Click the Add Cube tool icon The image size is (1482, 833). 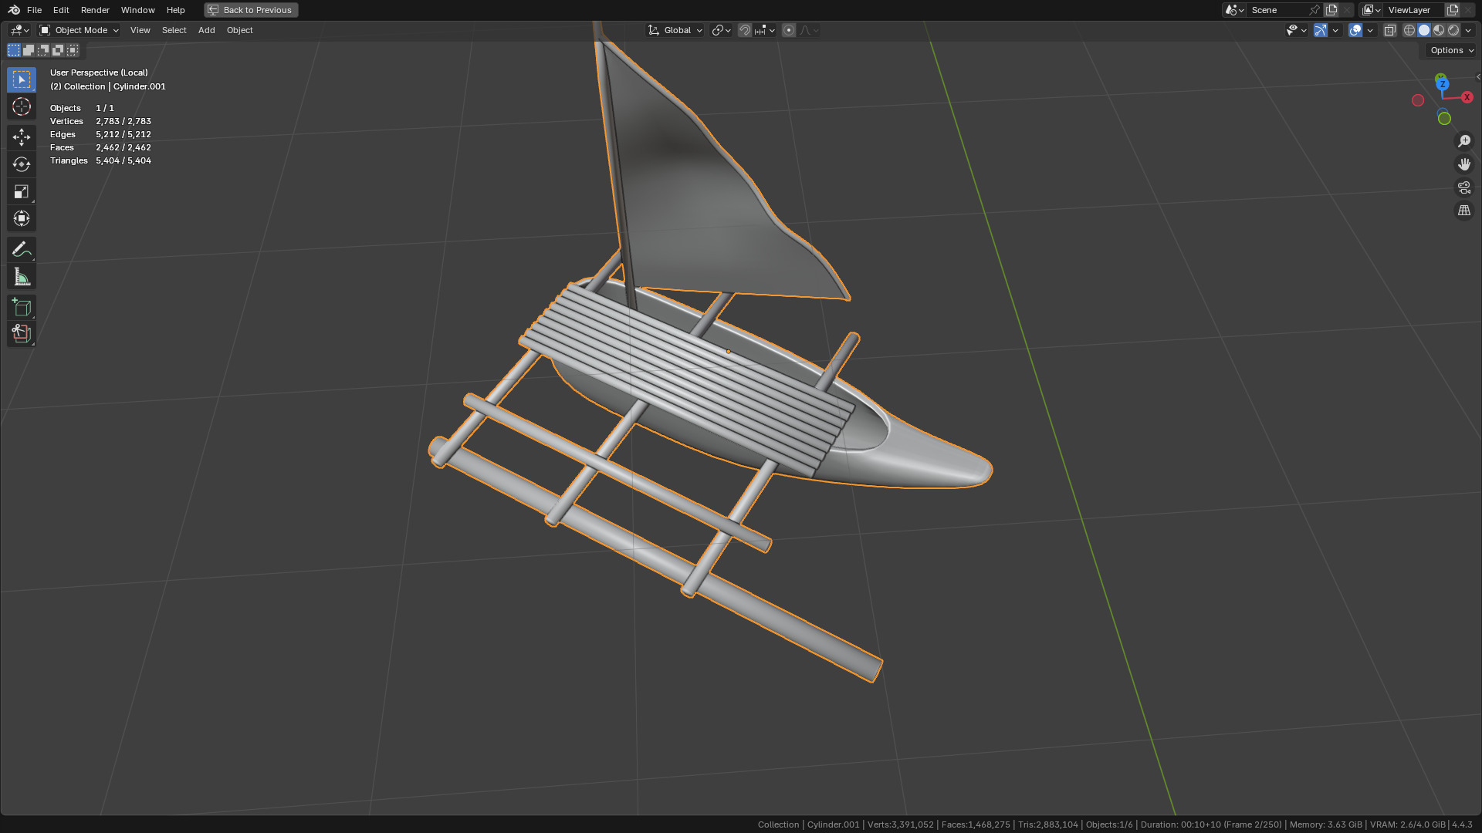click(x=22, y=307)
